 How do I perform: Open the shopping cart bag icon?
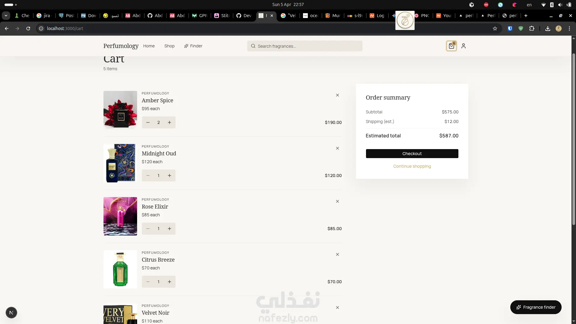[451, 46]
